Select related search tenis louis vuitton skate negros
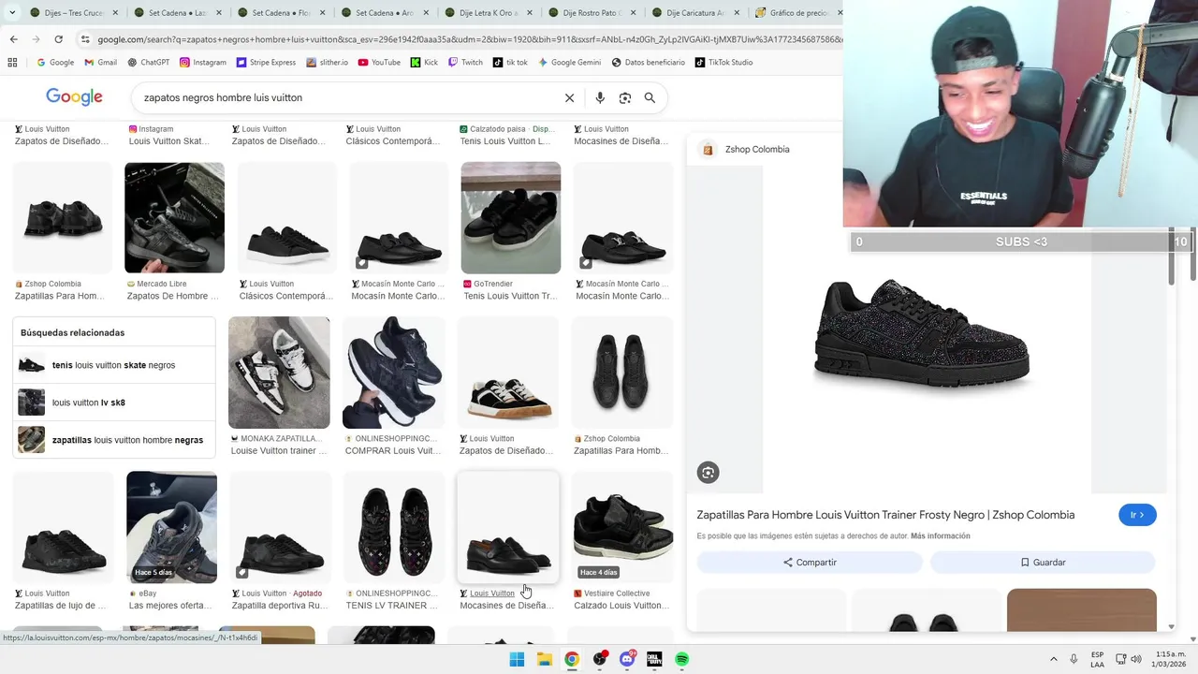The height and width of the screenshot is (674, 1198). 114,365
